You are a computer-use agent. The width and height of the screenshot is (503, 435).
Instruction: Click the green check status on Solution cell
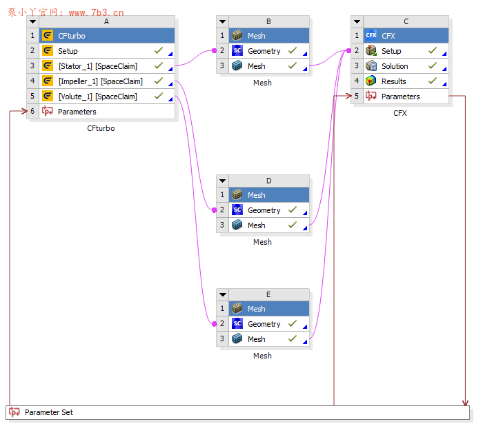click(433, 65)
